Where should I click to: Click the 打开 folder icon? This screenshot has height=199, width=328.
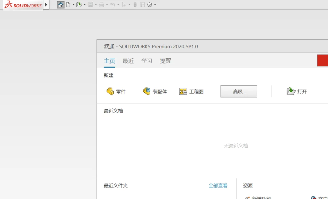point(291,91)
